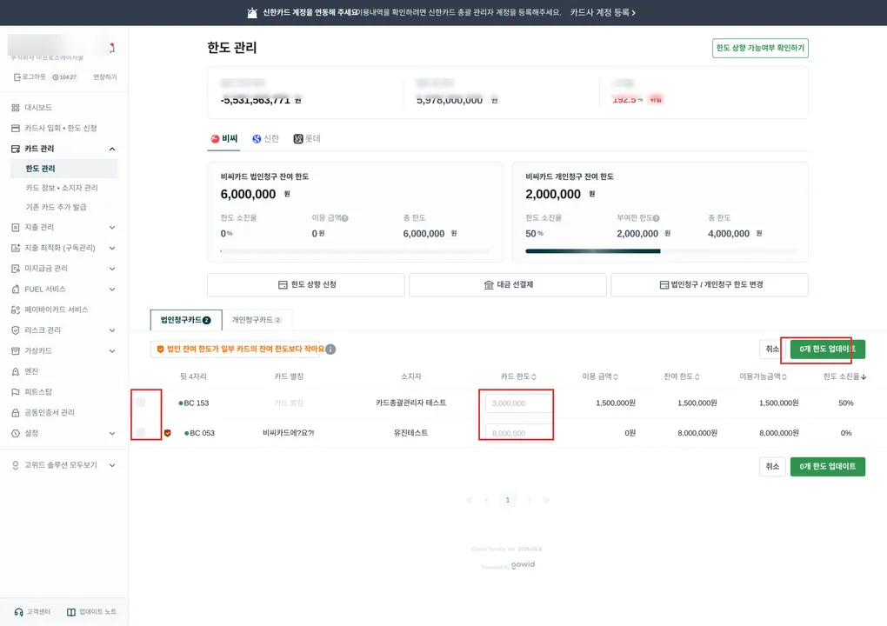Sort by 한도 소진율 column header
The width and height of the screenshot is (887, 626).
pyautogui.click(x=844, y=376)
